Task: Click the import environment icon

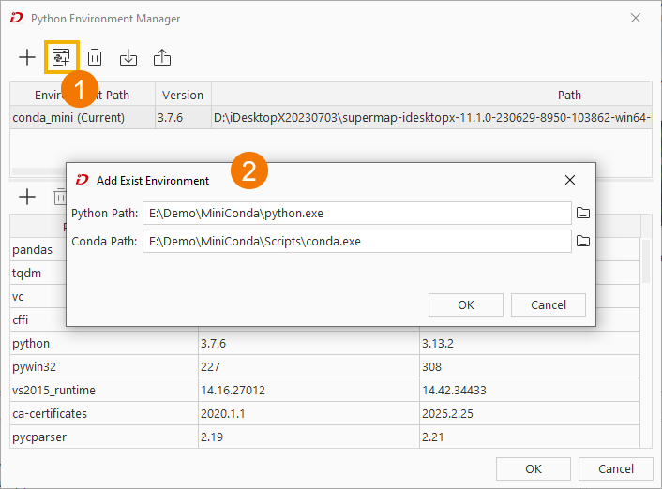Action: click(x=128, y=57)
